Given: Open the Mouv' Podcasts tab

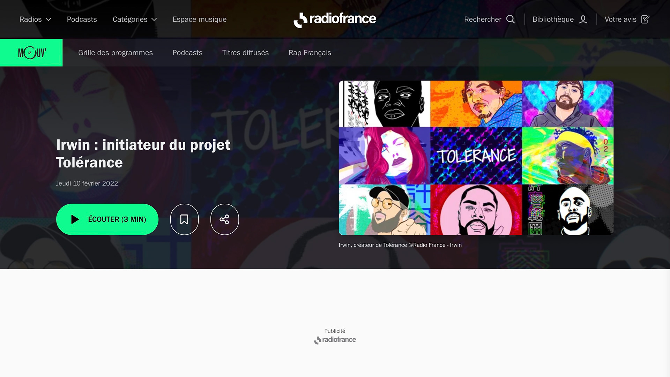Looking at the screenshot, I should pos(187,53).
